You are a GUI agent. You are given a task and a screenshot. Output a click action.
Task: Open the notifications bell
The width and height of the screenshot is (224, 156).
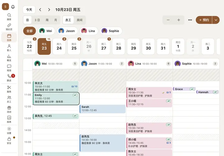pos(13,7)
